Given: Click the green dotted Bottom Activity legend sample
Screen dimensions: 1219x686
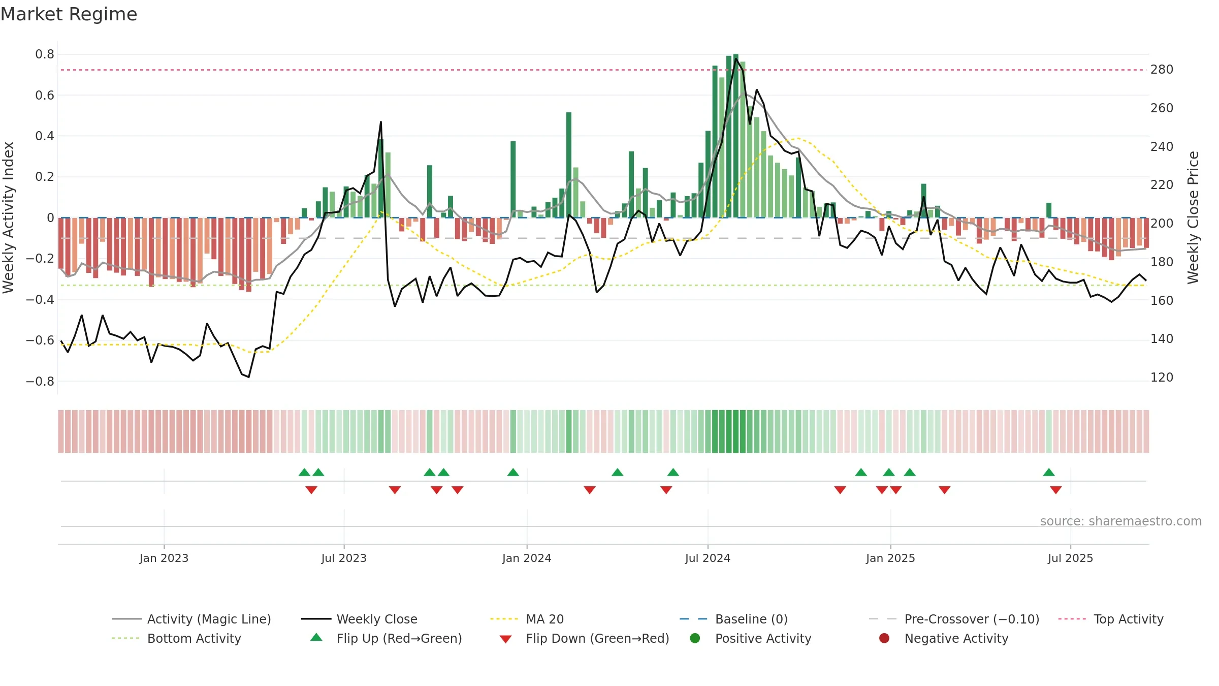Looking at the screenshot, I should click(x=126, y=638).
